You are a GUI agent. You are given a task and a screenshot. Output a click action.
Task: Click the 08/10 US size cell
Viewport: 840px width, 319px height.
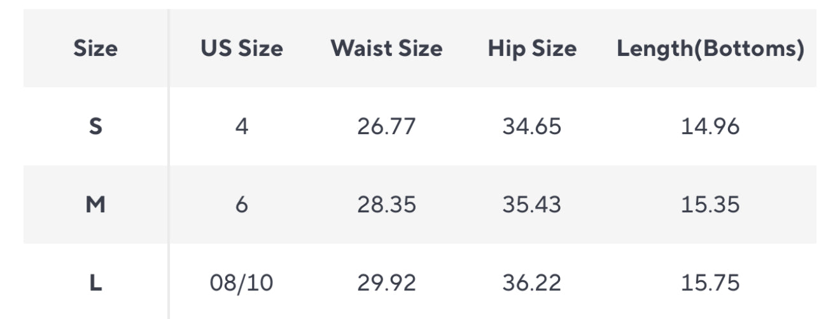point(242,283)
